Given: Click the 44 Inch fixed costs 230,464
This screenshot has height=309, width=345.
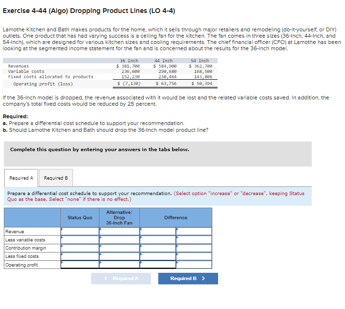Looking at the screenshot, I should [x=167, y=77].
